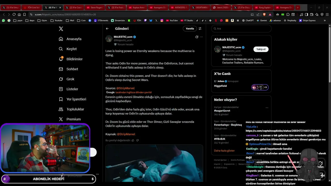Click Grok explain icon on post
This screenshot has height=186, width=331.
pyautogui.click(x=197, y=37)
